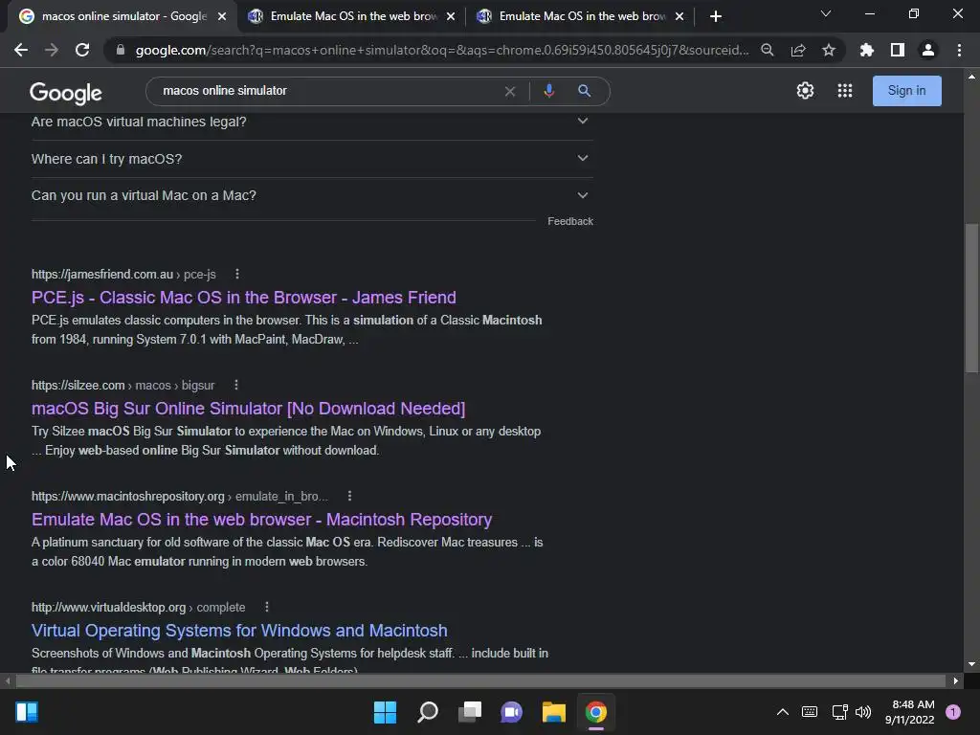Open the Windows Start menu
980x735 pixels.
click(x=385, y=712)
